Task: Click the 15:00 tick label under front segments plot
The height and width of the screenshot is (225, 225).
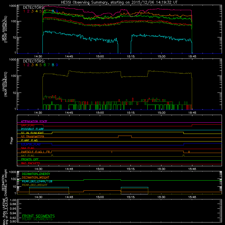Action: (x=100, y=57)
